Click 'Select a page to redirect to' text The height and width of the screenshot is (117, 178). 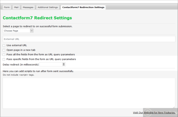38,26
